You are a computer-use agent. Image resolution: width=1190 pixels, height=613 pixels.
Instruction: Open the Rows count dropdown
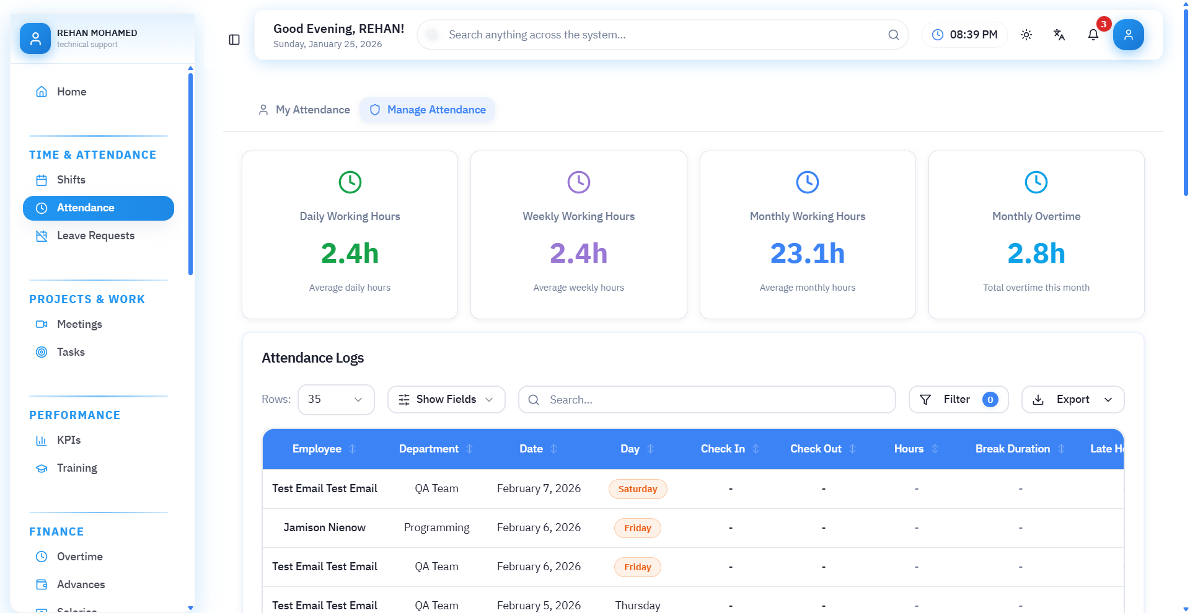[336, 400]
